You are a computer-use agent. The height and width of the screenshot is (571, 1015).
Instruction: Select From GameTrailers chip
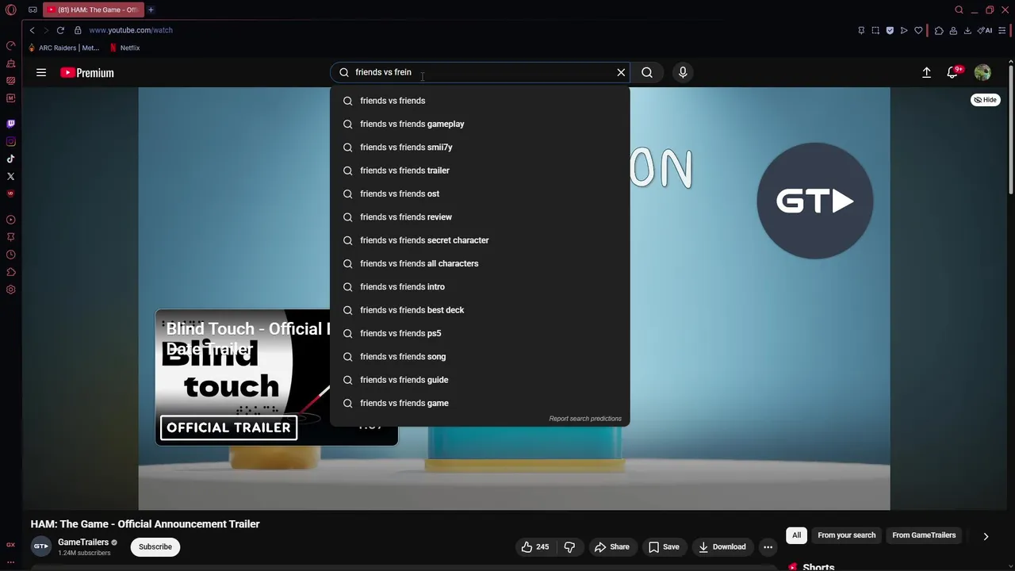(924, 535)
